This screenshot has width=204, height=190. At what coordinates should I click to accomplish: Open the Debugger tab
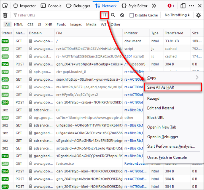point(78,6)
